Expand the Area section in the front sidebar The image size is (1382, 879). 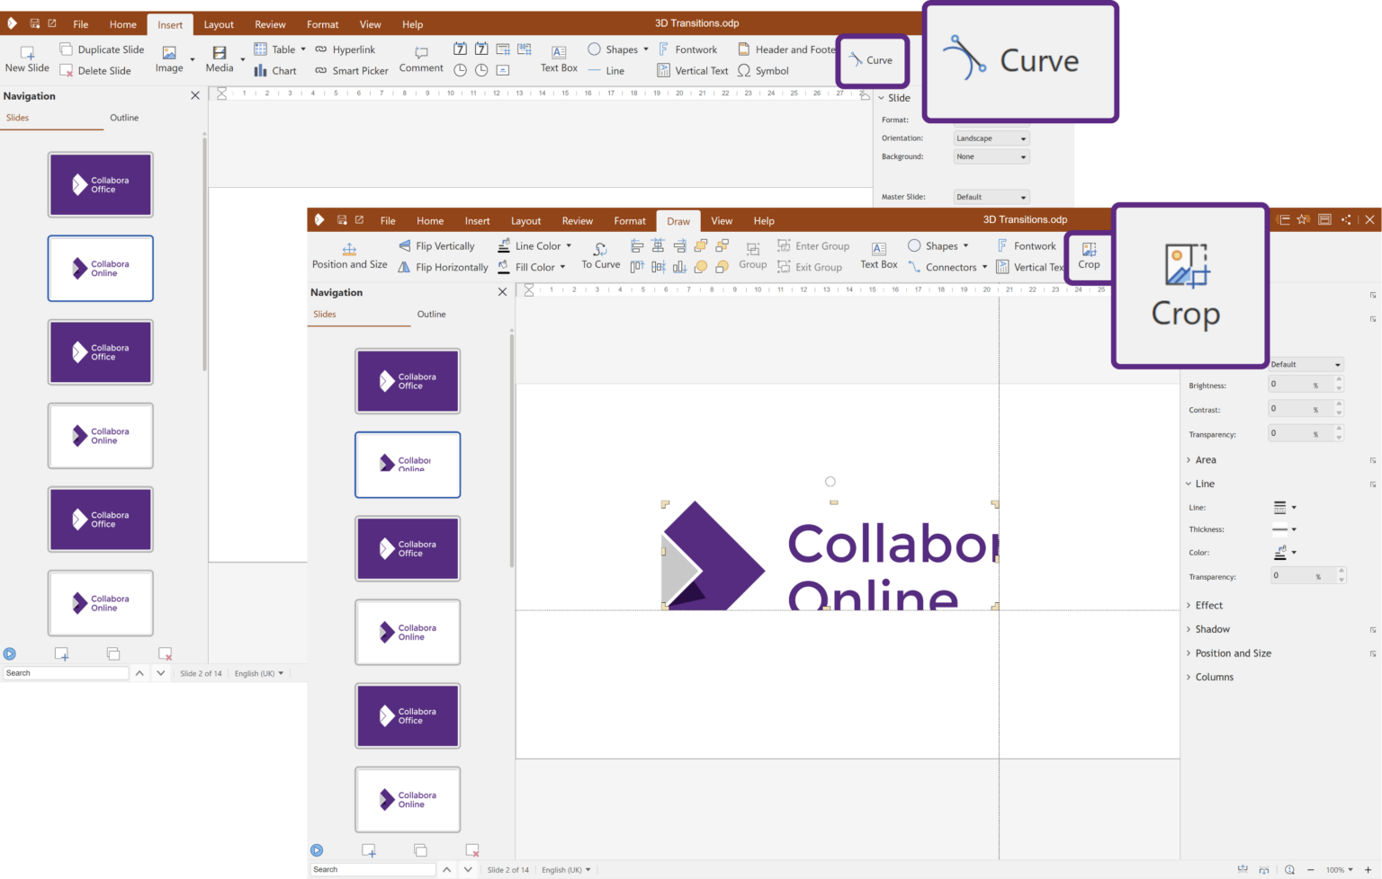tap(1206, 460)
